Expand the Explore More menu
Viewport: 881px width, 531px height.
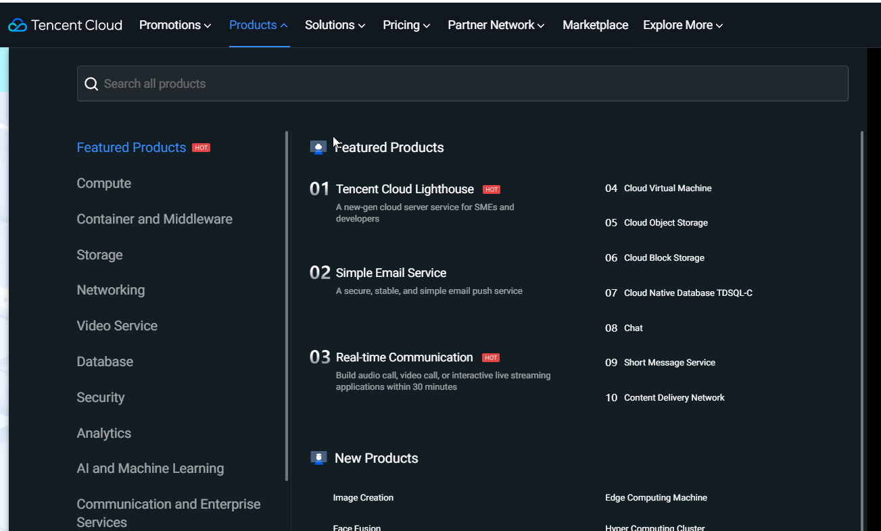pyautogui.click(x=683, y=25)
